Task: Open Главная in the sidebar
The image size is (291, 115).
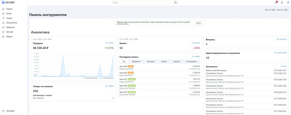Action: [x=9, y=9]
